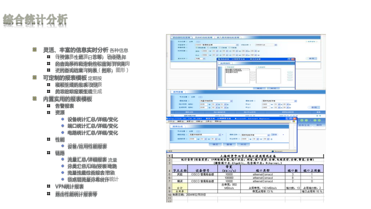
Task: Click the 设备/应用性能报表 bullet text
Action: [x=87, y=146]
